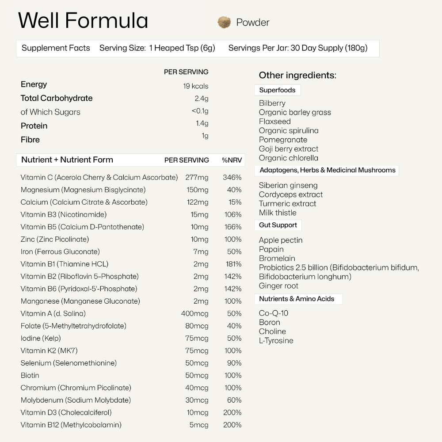Click the Organic spirulina ingredient

tap(289, 131)
